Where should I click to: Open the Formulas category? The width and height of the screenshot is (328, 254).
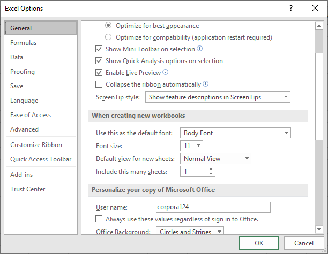coord(41,43)
